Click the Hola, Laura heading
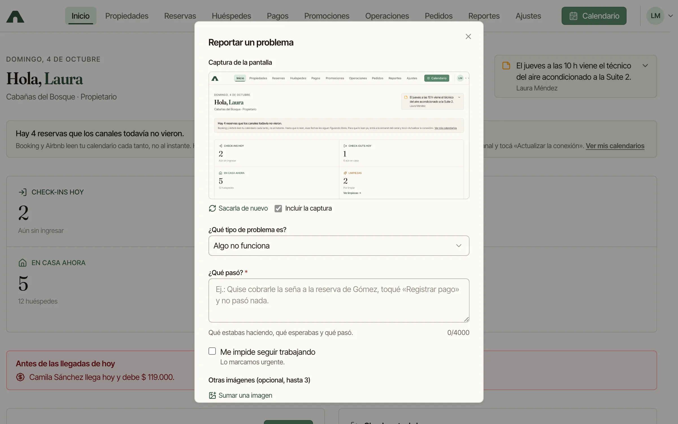 (x=45, y=79)
